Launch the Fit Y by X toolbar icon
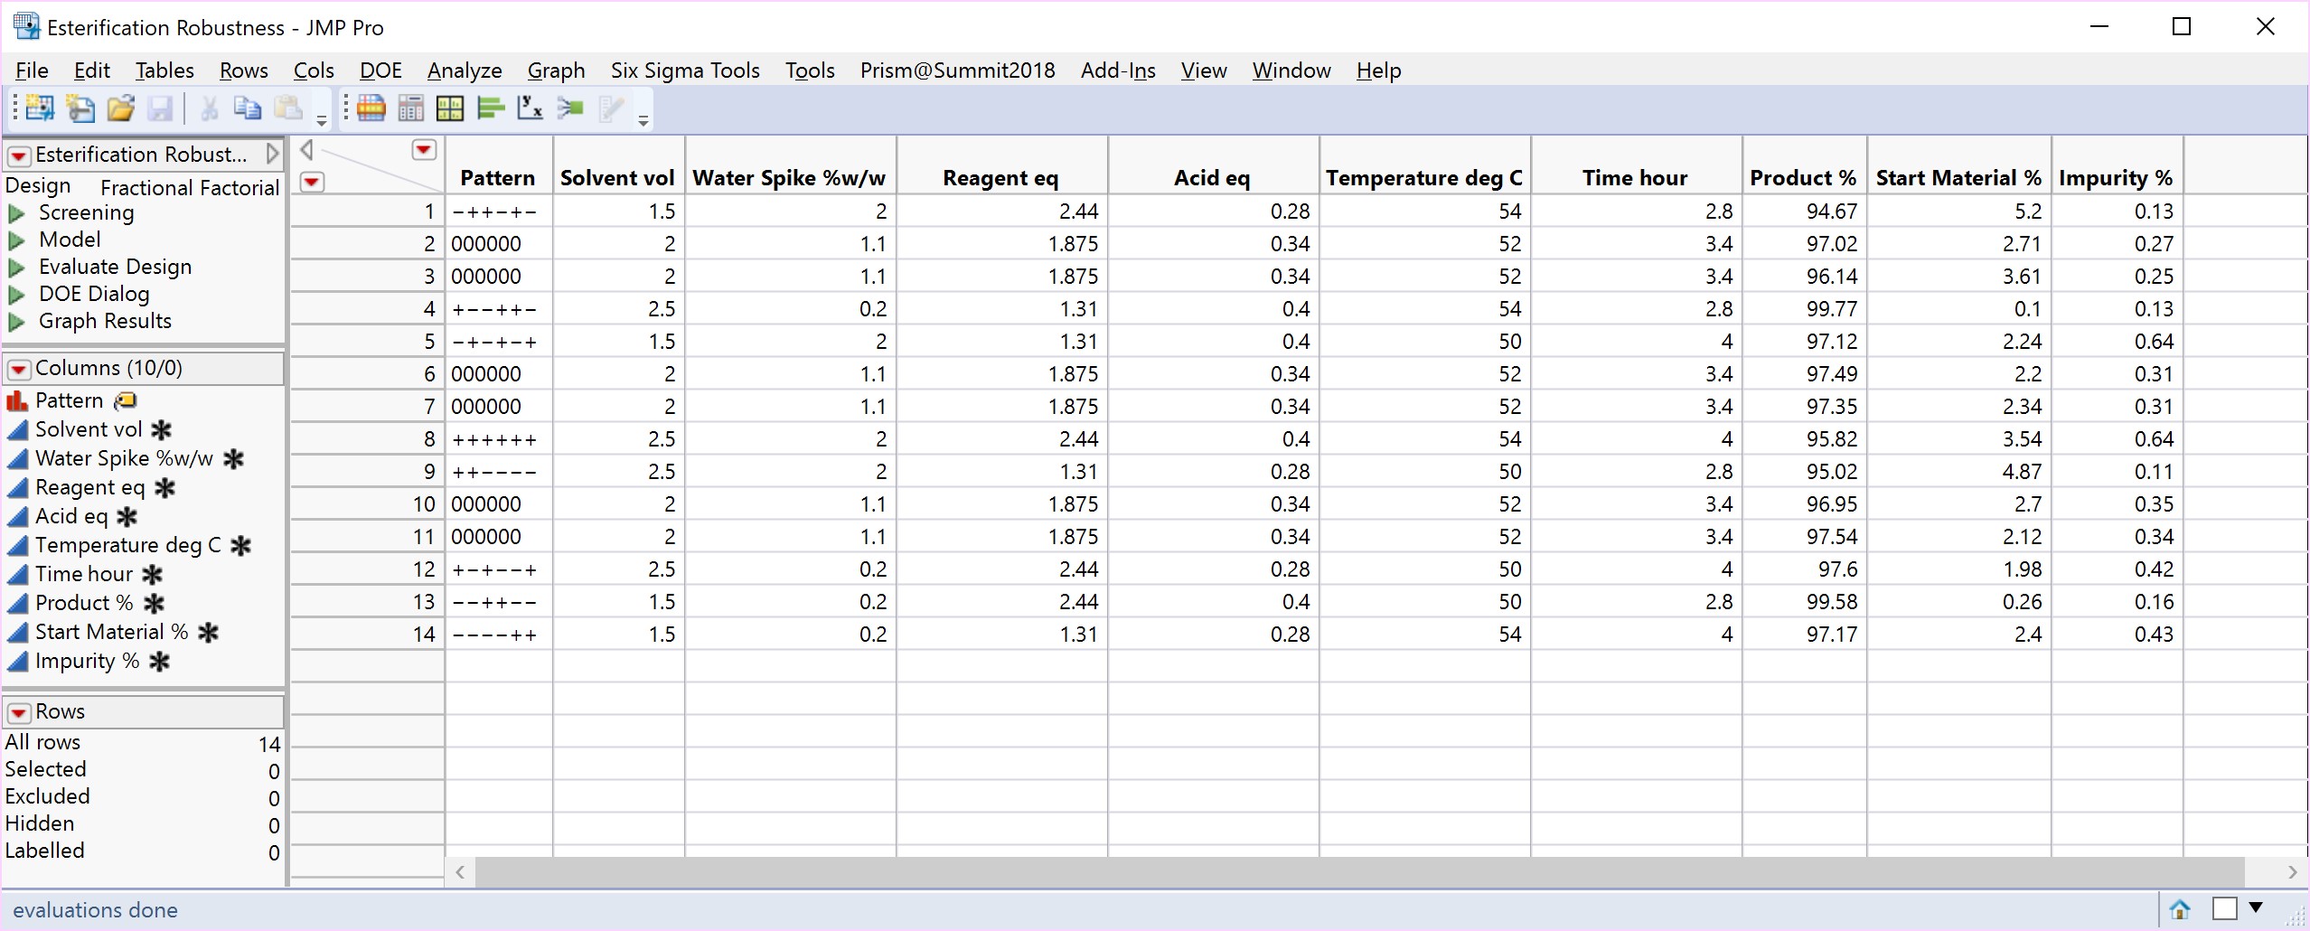This screenshot has width=2310, height=931. click(x=530, y=108)
